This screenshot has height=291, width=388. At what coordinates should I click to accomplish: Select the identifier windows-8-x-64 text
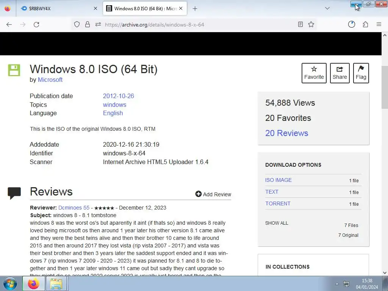pyautogui.click(x=124, y=153)
